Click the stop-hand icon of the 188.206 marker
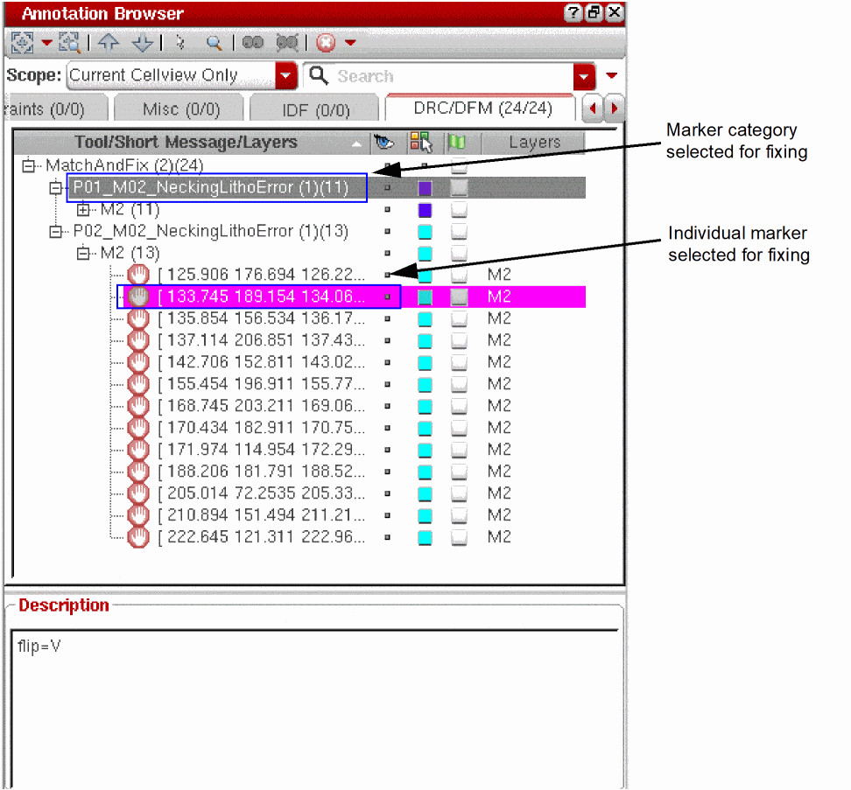Screen dimensions: 851x790 pyautogui.click(x=138, y=472)
